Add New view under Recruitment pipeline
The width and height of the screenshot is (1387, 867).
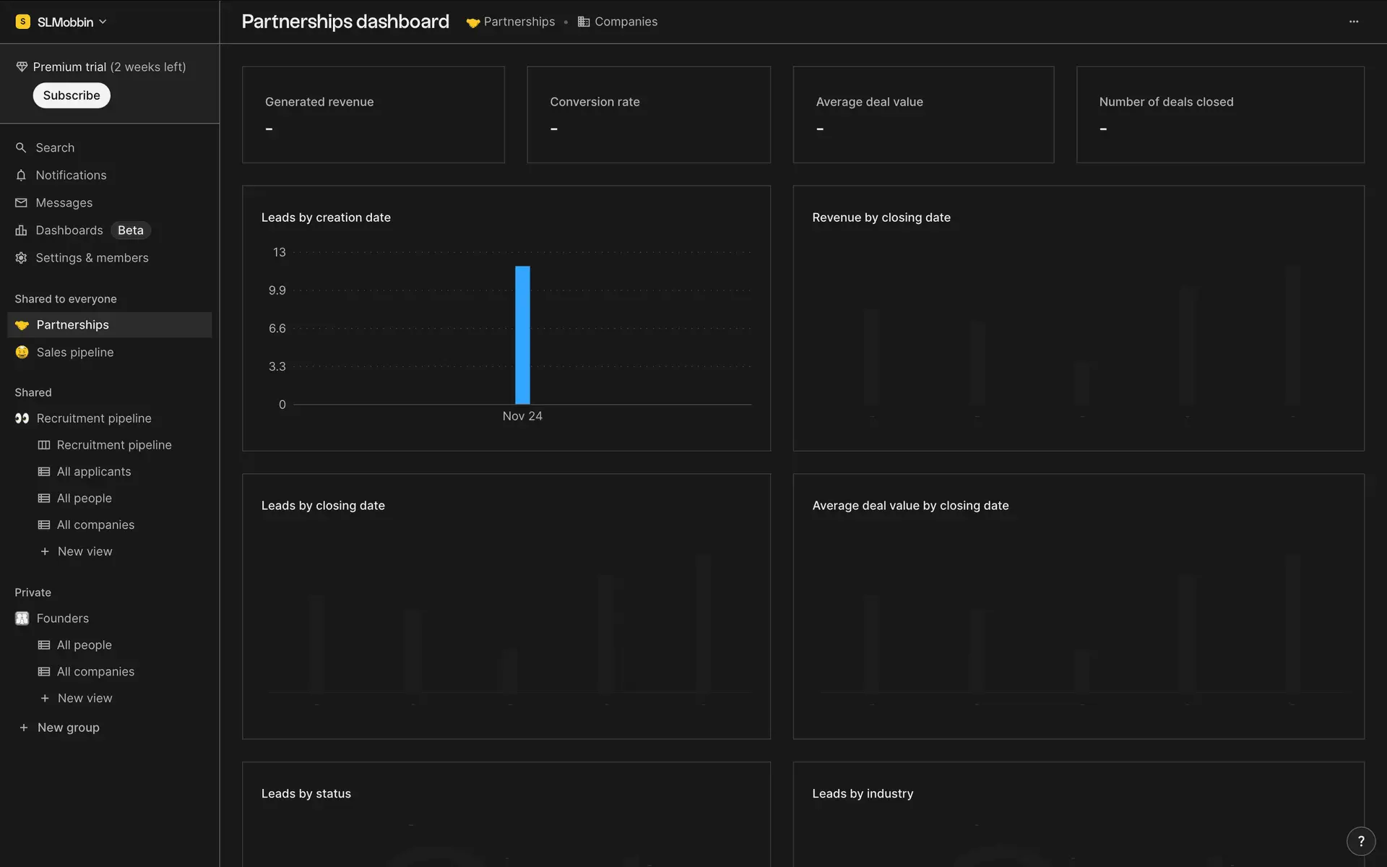pos(85,551)
